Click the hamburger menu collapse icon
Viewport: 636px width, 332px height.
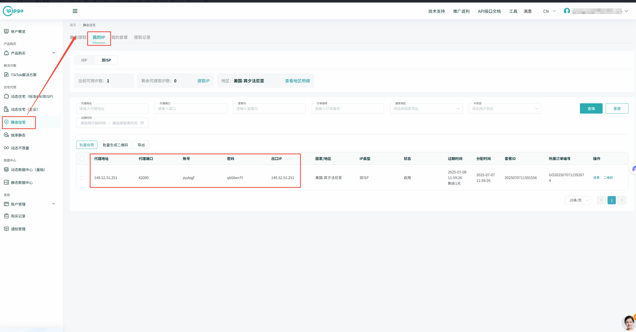coord(75,11)
